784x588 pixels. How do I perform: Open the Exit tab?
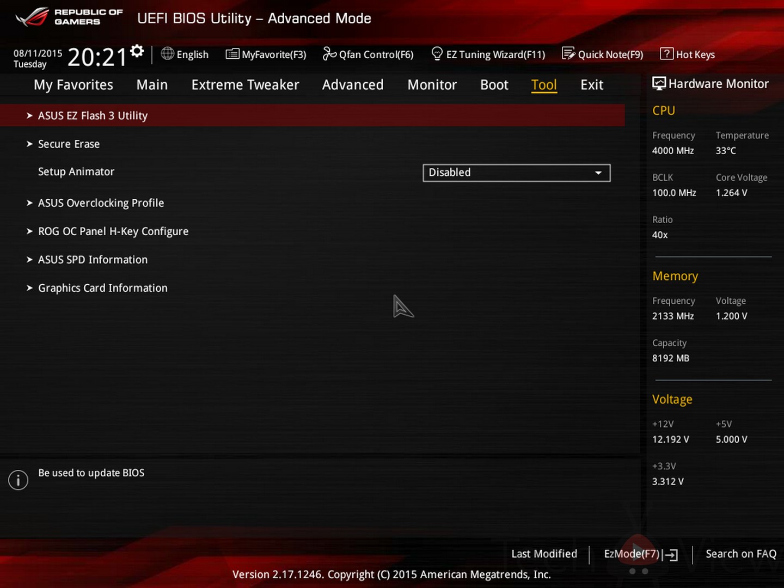[592, 85]
